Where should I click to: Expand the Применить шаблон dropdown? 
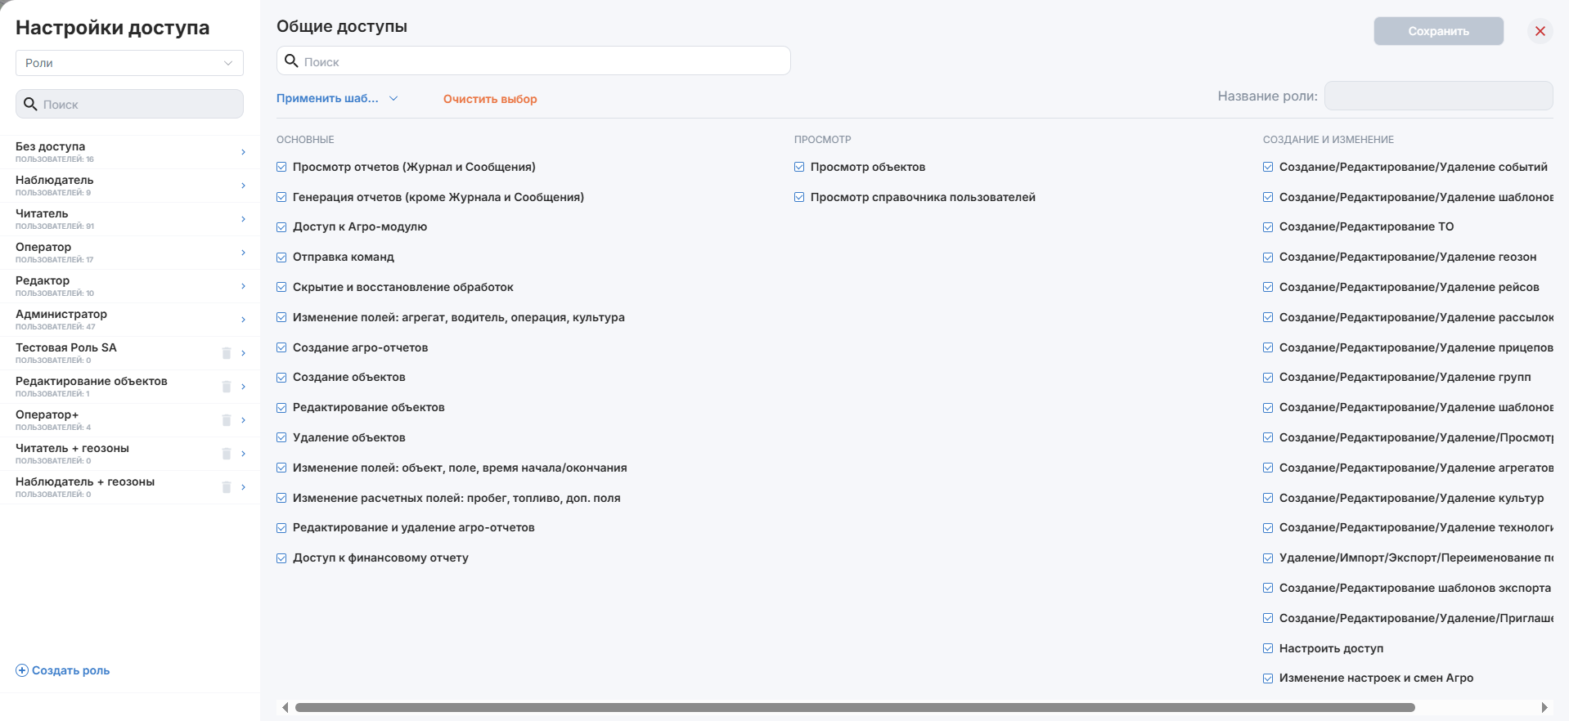337,98
